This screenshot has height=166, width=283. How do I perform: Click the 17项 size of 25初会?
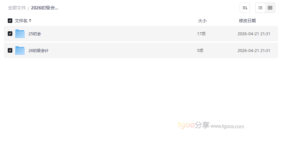(201, 34)
